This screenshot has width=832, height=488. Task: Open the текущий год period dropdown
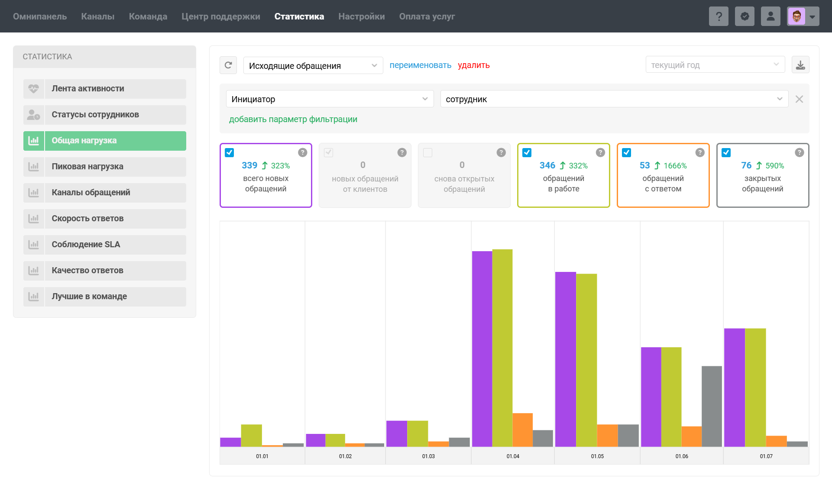(x=715, y=65)
